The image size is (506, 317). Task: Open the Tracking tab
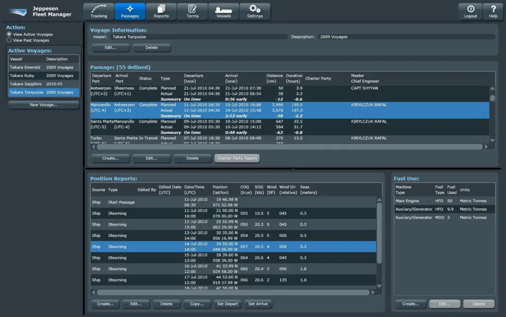click(99, 11)
